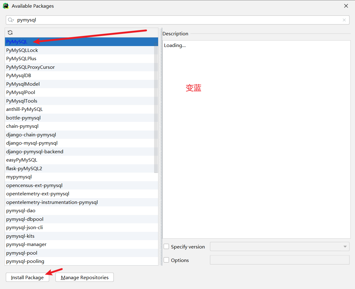Select the PyMysqlTools package

tap(82, 101)
